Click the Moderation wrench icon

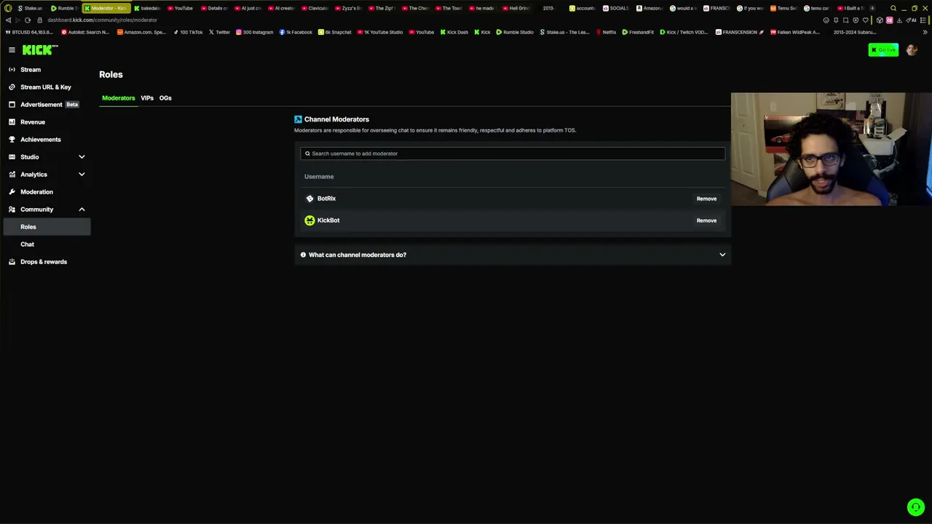click(12, 192)
